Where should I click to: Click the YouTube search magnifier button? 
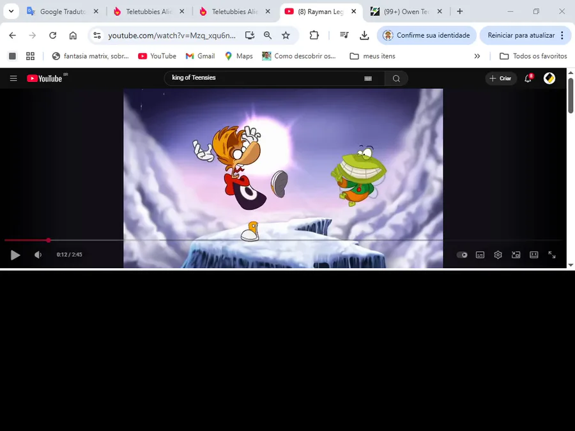pos(396,79)
